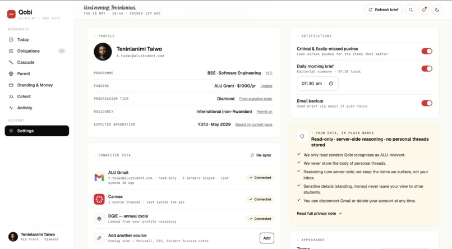This screenshot has height=249, width=452.
Task: Select Settings in the account menu
Action: click(x=37, y=131)
